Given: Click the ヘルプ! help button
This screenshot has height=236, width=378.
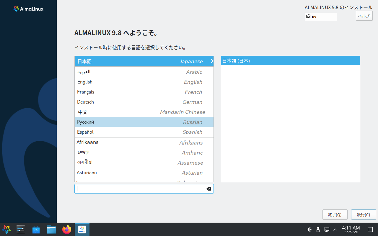Looking at the screenshot, I should [x=364, y=16].
